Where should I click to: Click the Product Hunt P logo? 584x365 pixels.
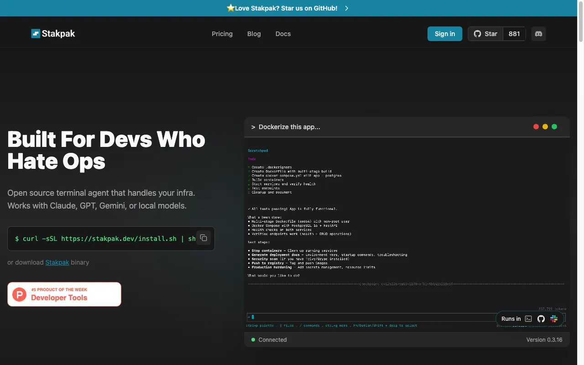pyautogui.click(x=20, y=294)
